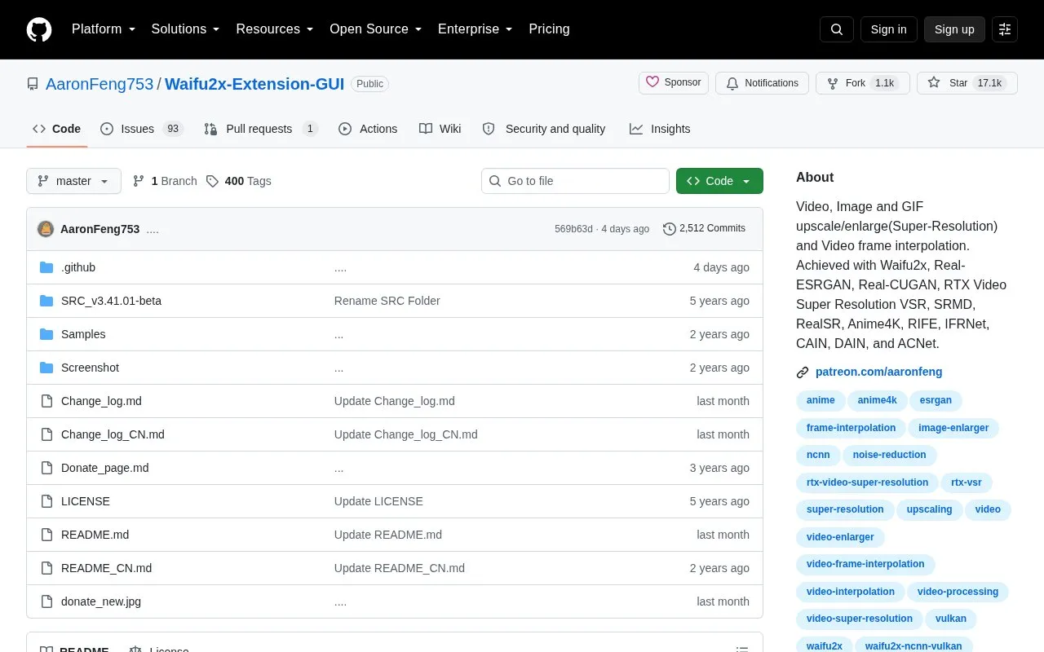The width and height of the screenshot is (1044, 652).
Task: Switch to the Actions tab
Action: click(x=368, y=129)
